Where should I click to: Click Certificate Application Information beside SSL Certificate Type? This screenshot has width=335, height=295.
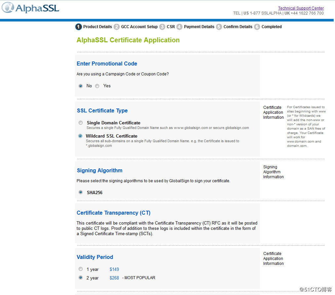click(x=274, y=112)
